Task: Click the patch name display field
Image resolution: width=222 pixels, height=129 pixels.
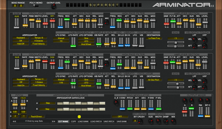Action: [x=34, y=121]
